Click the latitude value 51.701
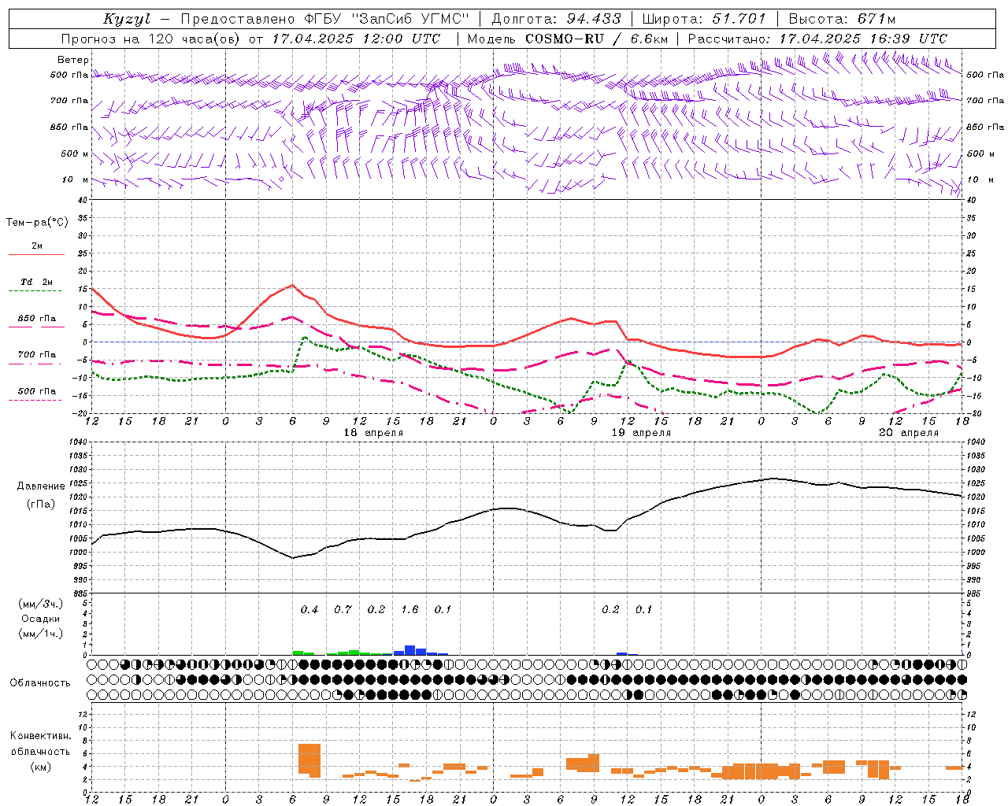1008x806 pixels. 738,19
